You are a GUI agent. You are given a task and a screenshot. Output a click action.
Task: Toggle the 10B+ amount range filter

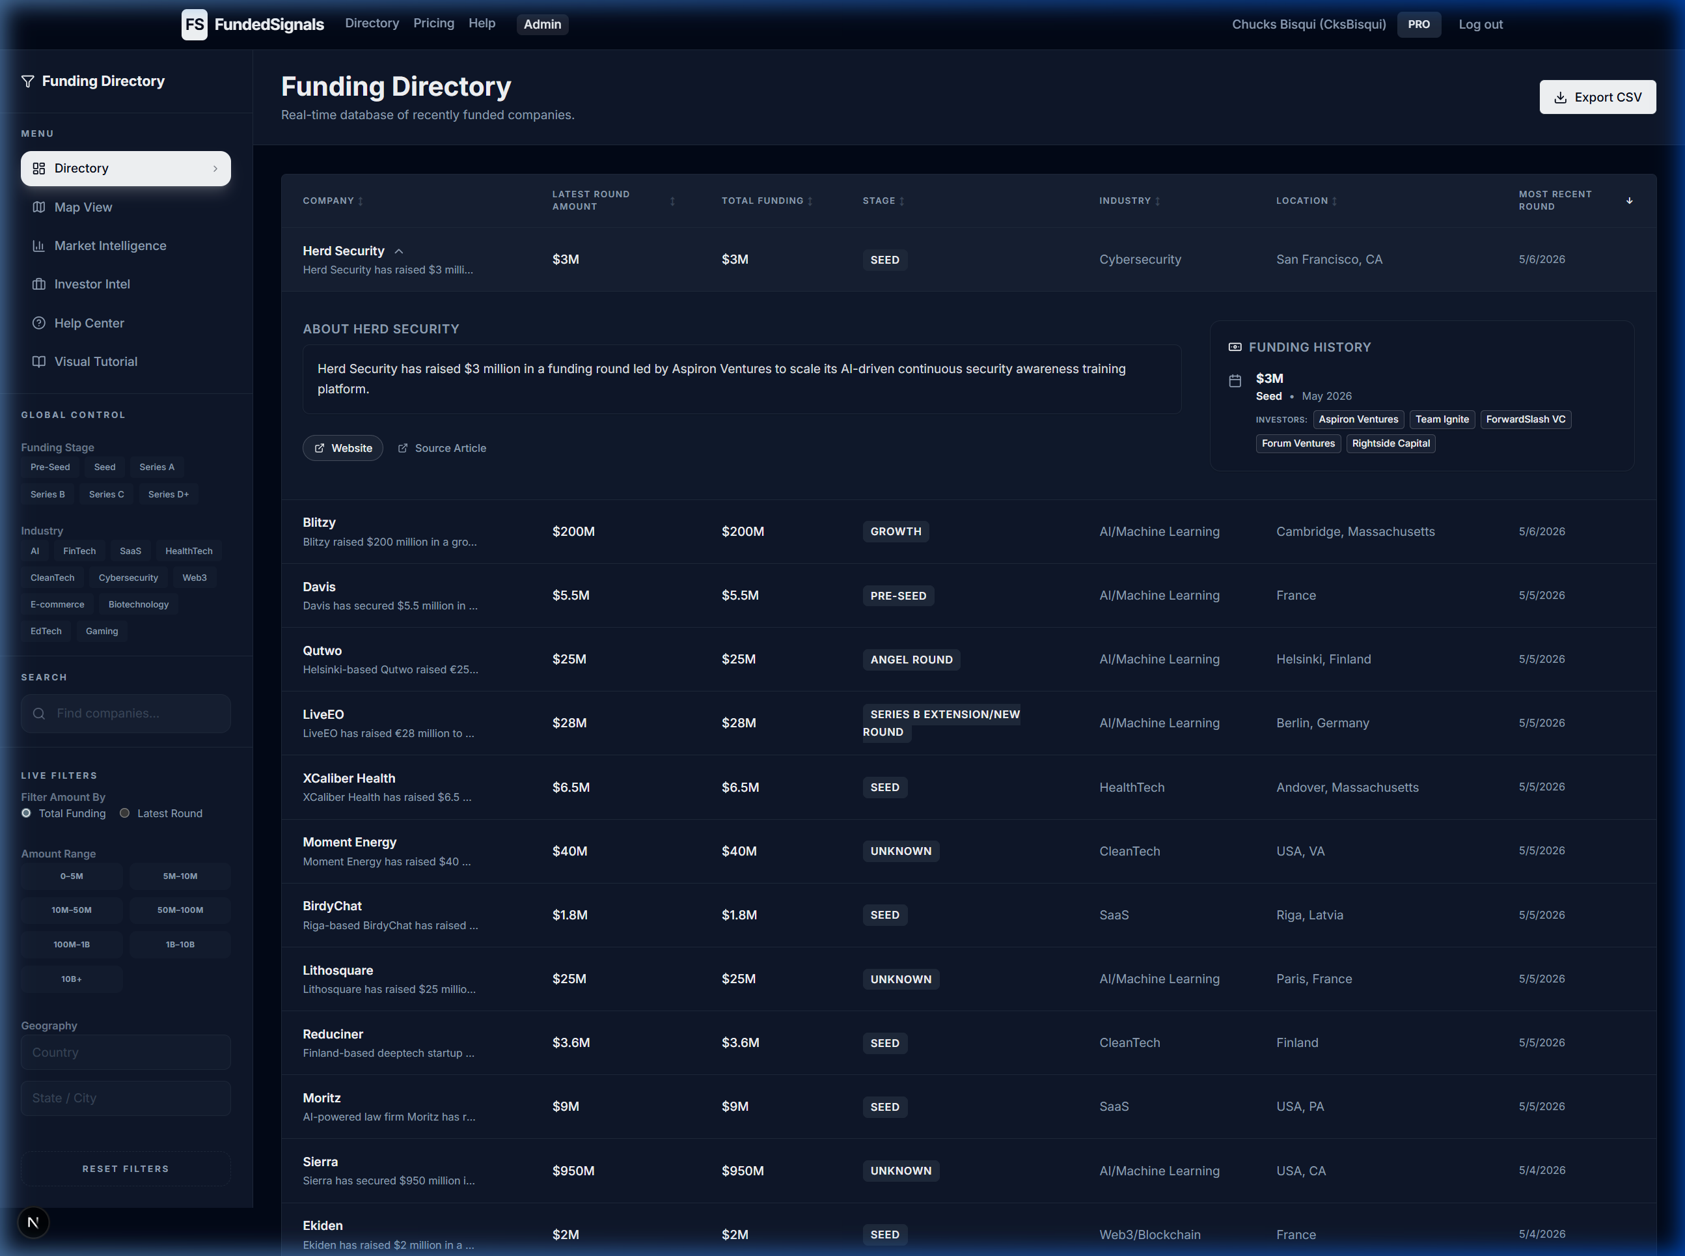pyautogui.click(x=72, y=979)
